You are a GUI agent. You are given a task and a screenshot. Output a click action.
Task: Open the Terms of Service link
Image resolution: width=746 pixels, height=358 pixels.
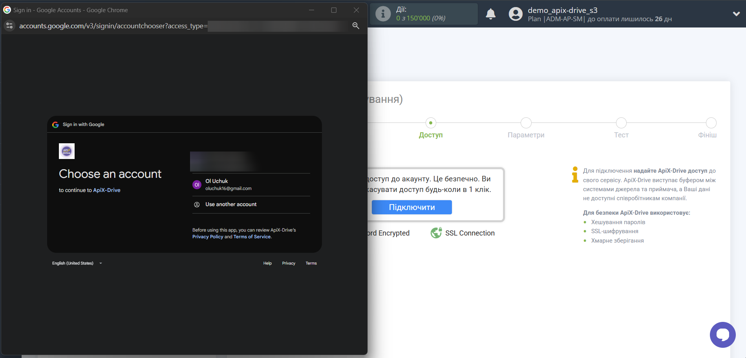tap(252, 237)
